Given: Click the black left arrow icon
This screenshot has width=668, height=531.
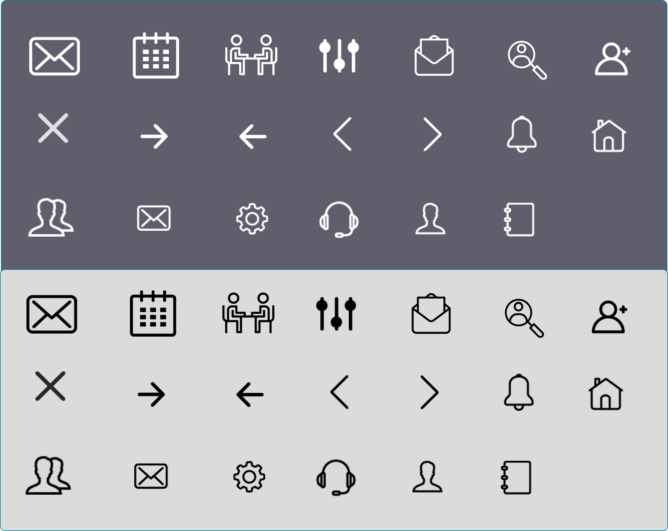Looking at the screenshot, I should pos(250,395).
